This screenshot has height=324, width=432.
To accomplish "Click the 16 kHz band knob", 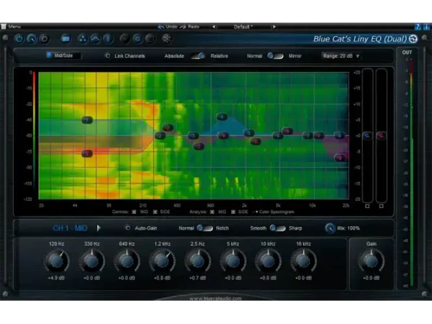I will (303, 261).
